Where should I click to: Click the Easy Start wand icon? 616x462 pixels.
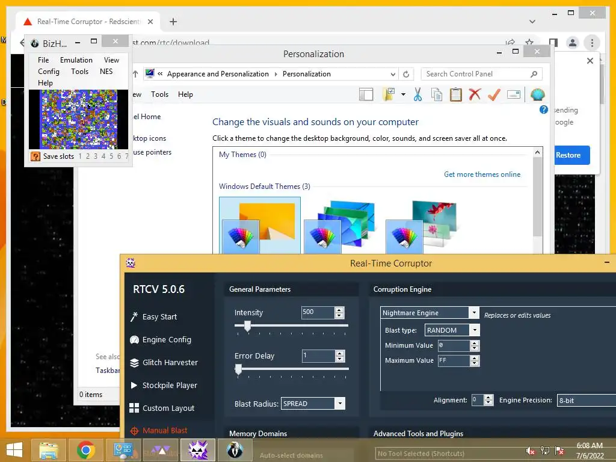coord(134,316)
